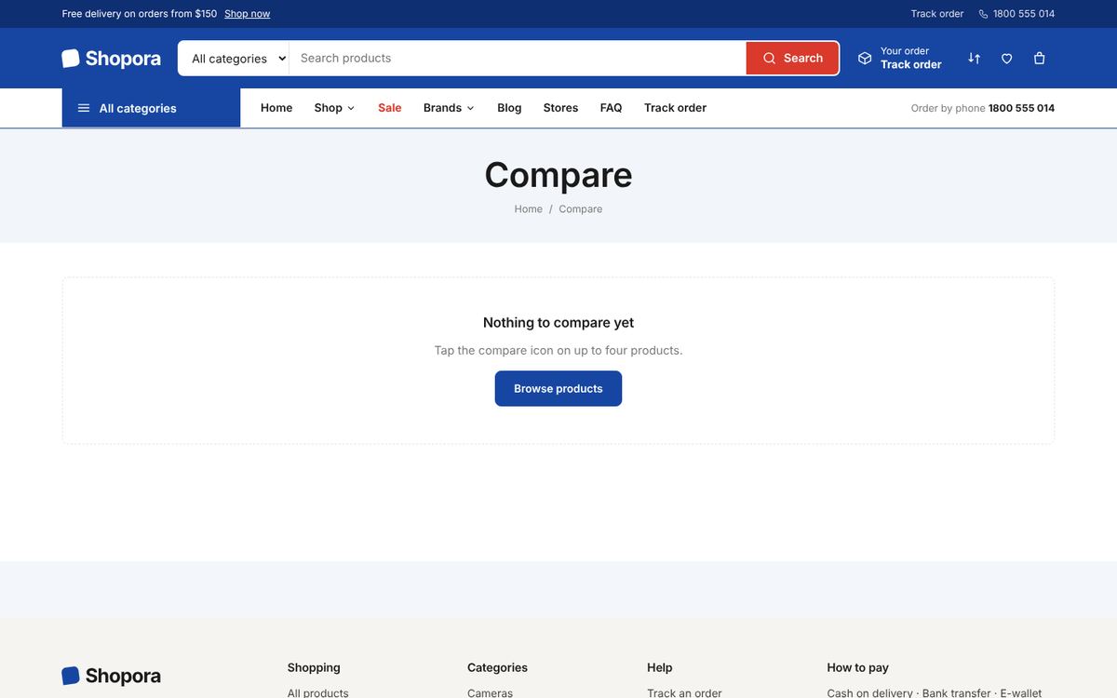Click the phone icon in top bar
Image resolution: width=1117 pixels, height=698 pixels.
click(983, 14)
